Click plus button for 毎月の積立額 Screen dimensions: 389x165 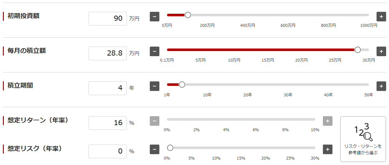(381, 51)
